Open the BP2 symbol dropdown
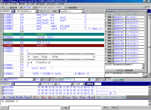This screenshot has height=110, width=151. (89, 79)
